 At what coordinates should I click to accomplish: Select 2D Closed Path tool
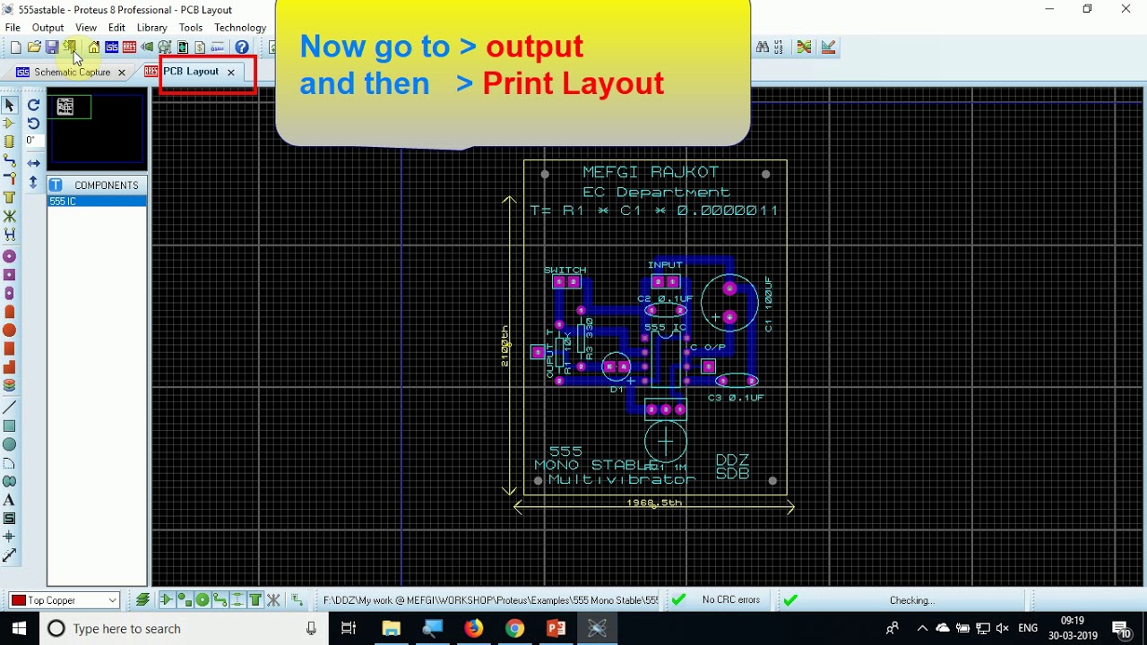[x=9, y=481]
